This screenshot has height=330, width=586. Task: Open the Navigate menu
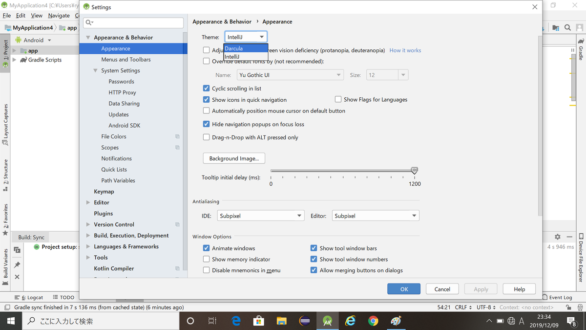point(59,16)
